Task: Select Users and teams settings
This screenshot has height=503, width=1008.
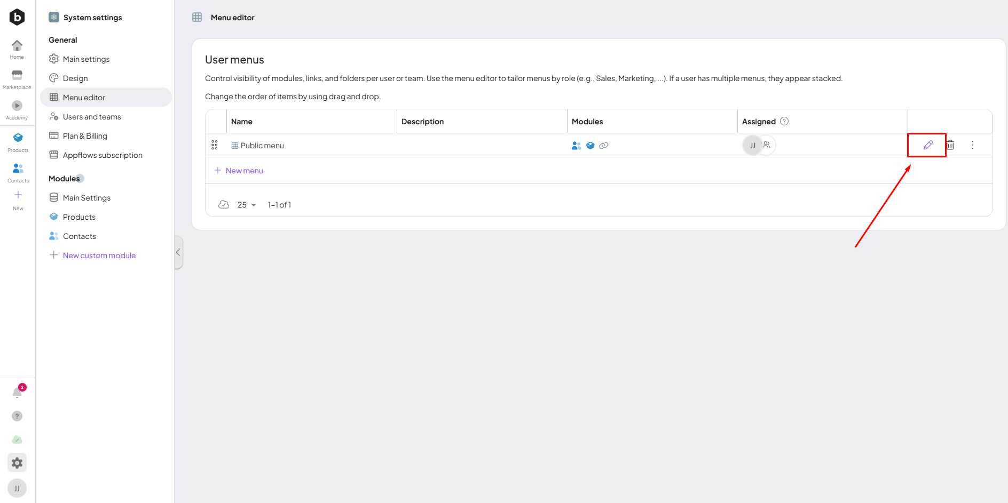Action: coord(92,117)
